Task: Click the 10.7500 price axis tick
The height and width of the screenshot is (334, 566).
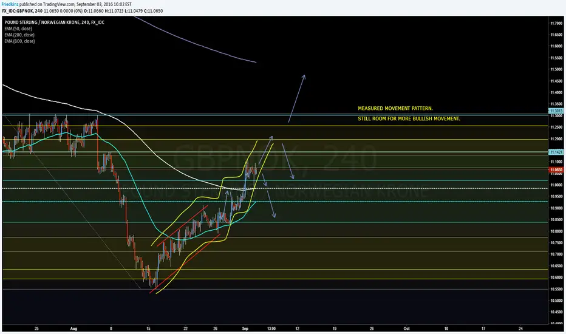Action: tap(556, 243)
